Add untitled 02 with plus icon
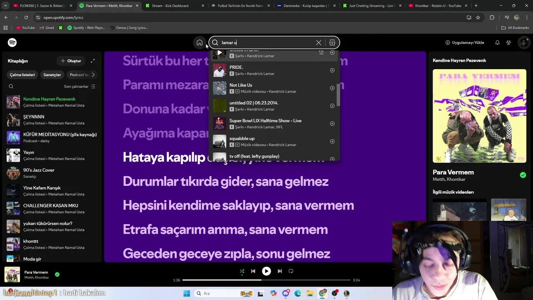 coord(332,106)
